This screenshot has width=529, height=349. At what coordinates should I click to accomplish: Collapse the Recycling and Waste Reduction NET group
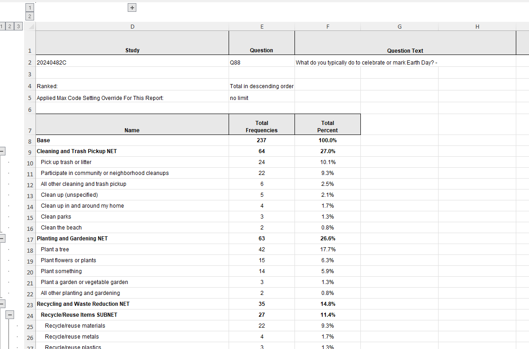coord(2,304)
